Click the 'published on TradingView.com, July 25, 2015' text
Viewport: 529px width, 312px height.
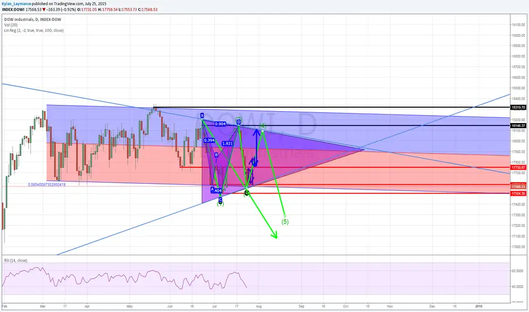point(69,4)
